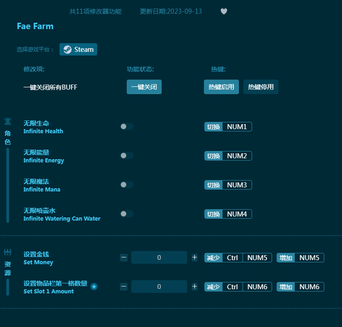Toggle Infinite Mana switch
This screenshot has height=327, width=342.
click(127, 185)
